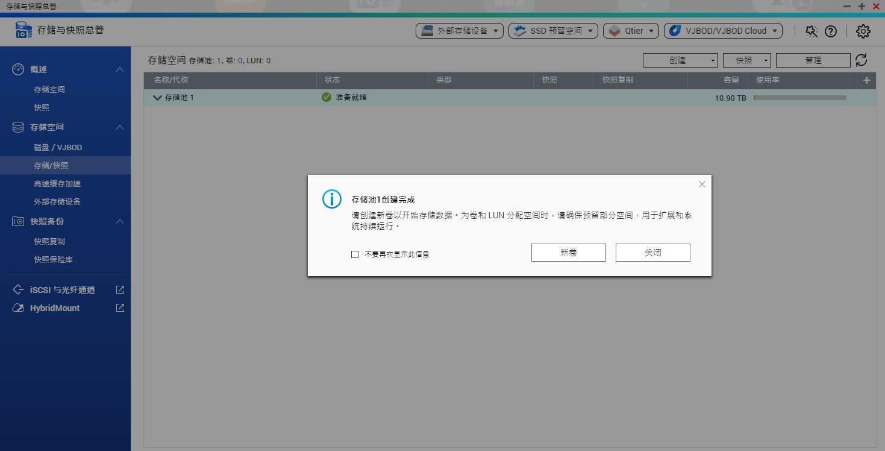This screenshot has width=885, height=451.
Task: Open SSD 预留空间 settings
Action: 552,31
